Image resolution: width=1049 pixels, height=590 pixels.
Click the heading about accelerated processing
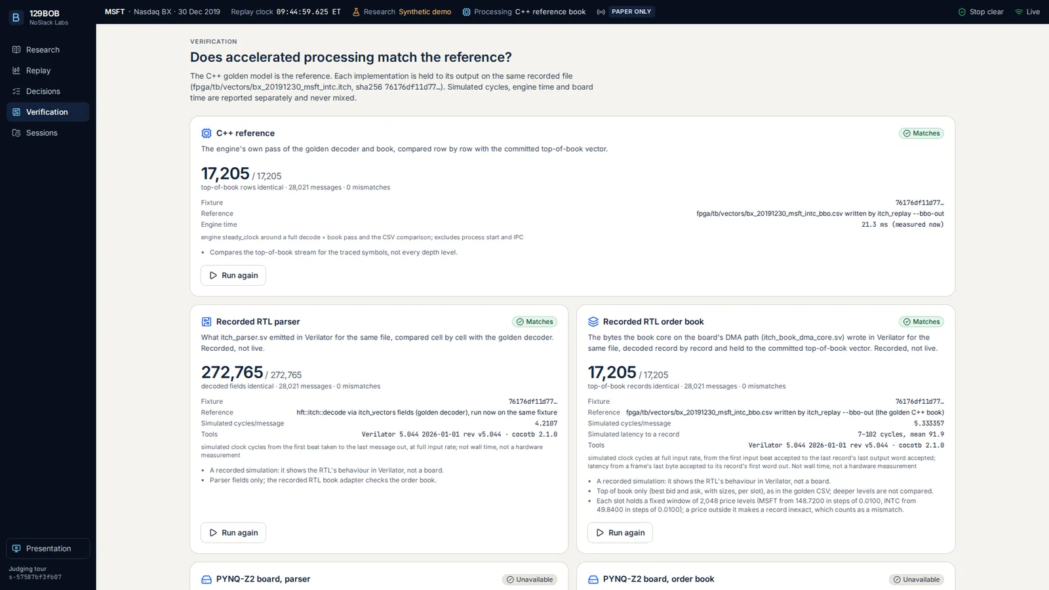(351, 57)
